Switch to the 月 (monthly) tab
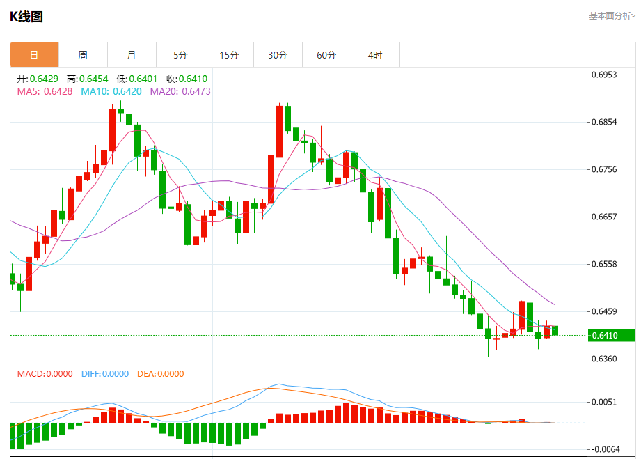 click(x=132, y=55)
